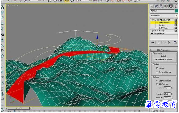Select ShapeMerge in the modifier stack
The image size is (179, 113).
(159, 33)
